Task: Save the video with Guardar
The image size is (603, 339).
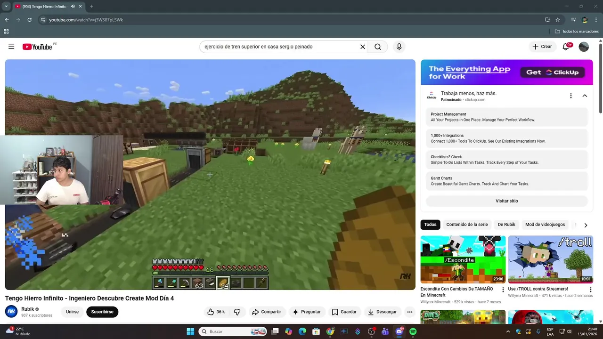Action: tap(344, 312)
